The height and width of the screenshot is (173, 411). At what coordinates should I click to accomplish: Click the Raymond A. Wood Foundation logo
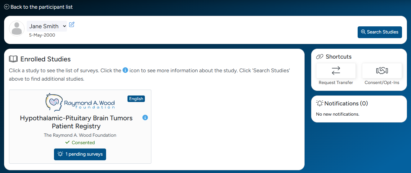[80, 102]
